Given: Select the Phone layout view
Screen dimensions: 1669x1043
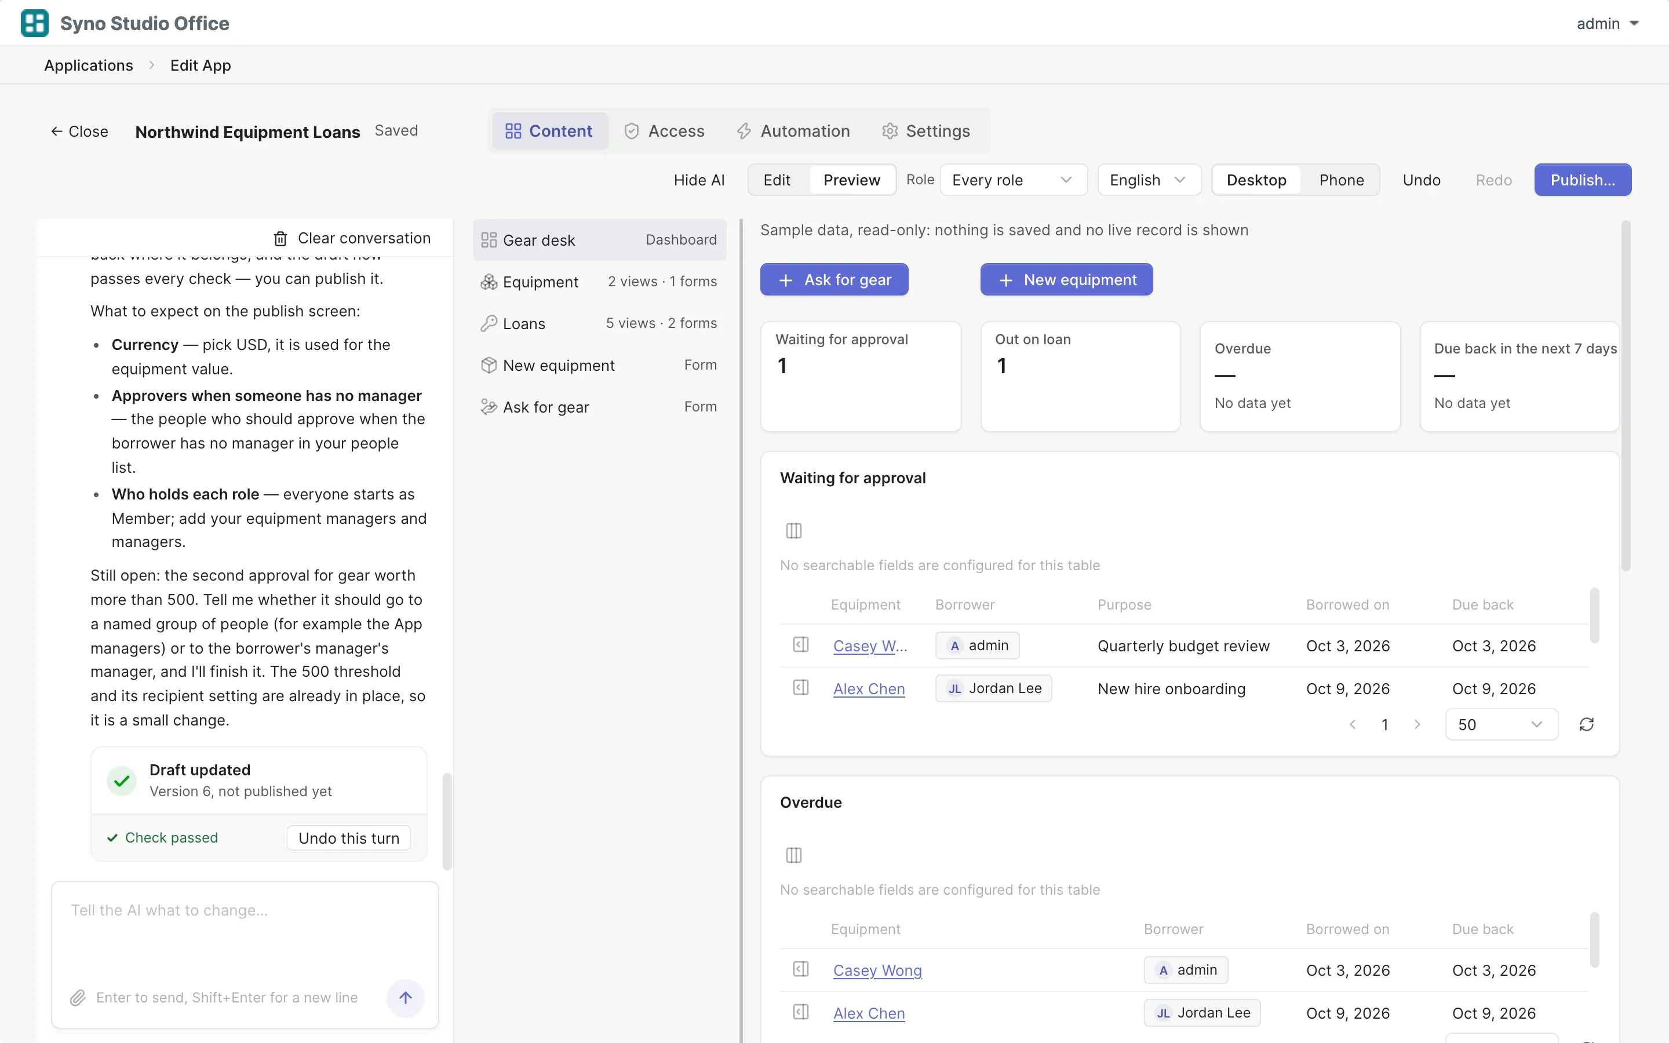Looking at the screenshot, I should [1342, 180].
